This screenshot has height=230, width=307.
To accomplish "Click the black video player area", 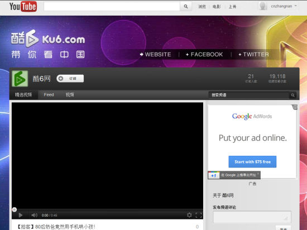I will [x=107, y=156].
